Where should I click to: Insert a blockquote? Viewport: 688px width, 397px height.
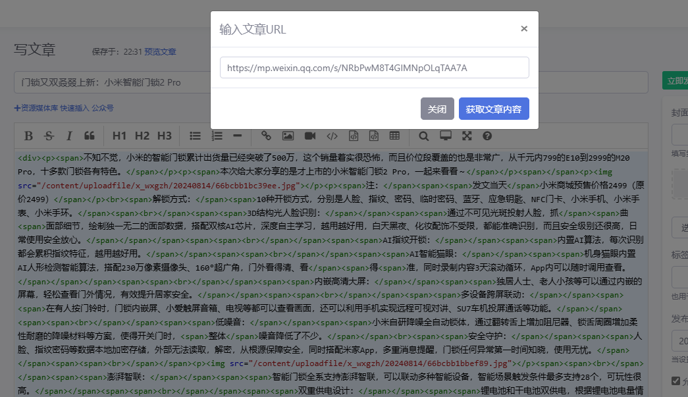point(89,136)
